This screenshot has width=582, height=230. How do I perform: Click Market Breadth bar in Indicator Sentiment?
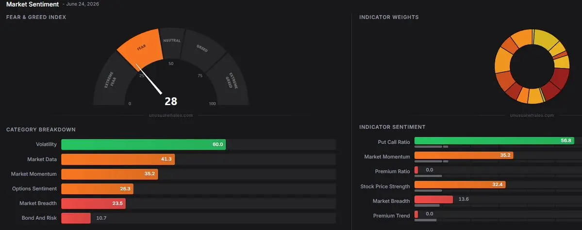coord(433,199)
